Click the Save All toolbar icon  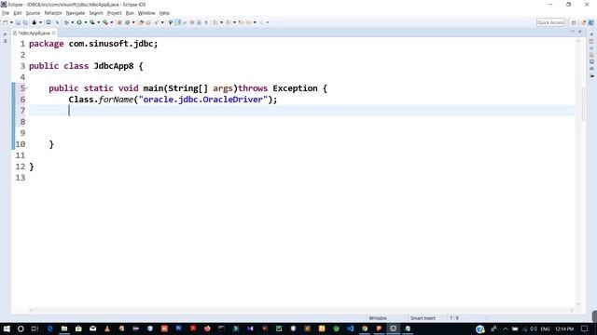pos(25,22)
